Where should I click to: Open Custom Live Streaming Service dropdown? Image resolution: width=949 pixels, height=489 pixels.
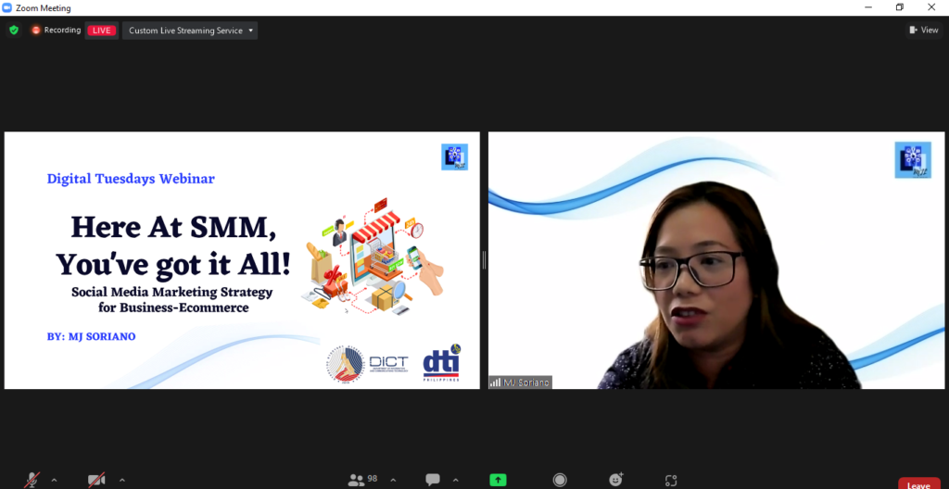pos(190,31)
